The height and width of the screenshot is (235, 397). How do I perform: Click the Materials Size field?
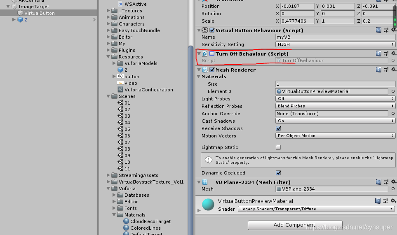pos(335,84)
